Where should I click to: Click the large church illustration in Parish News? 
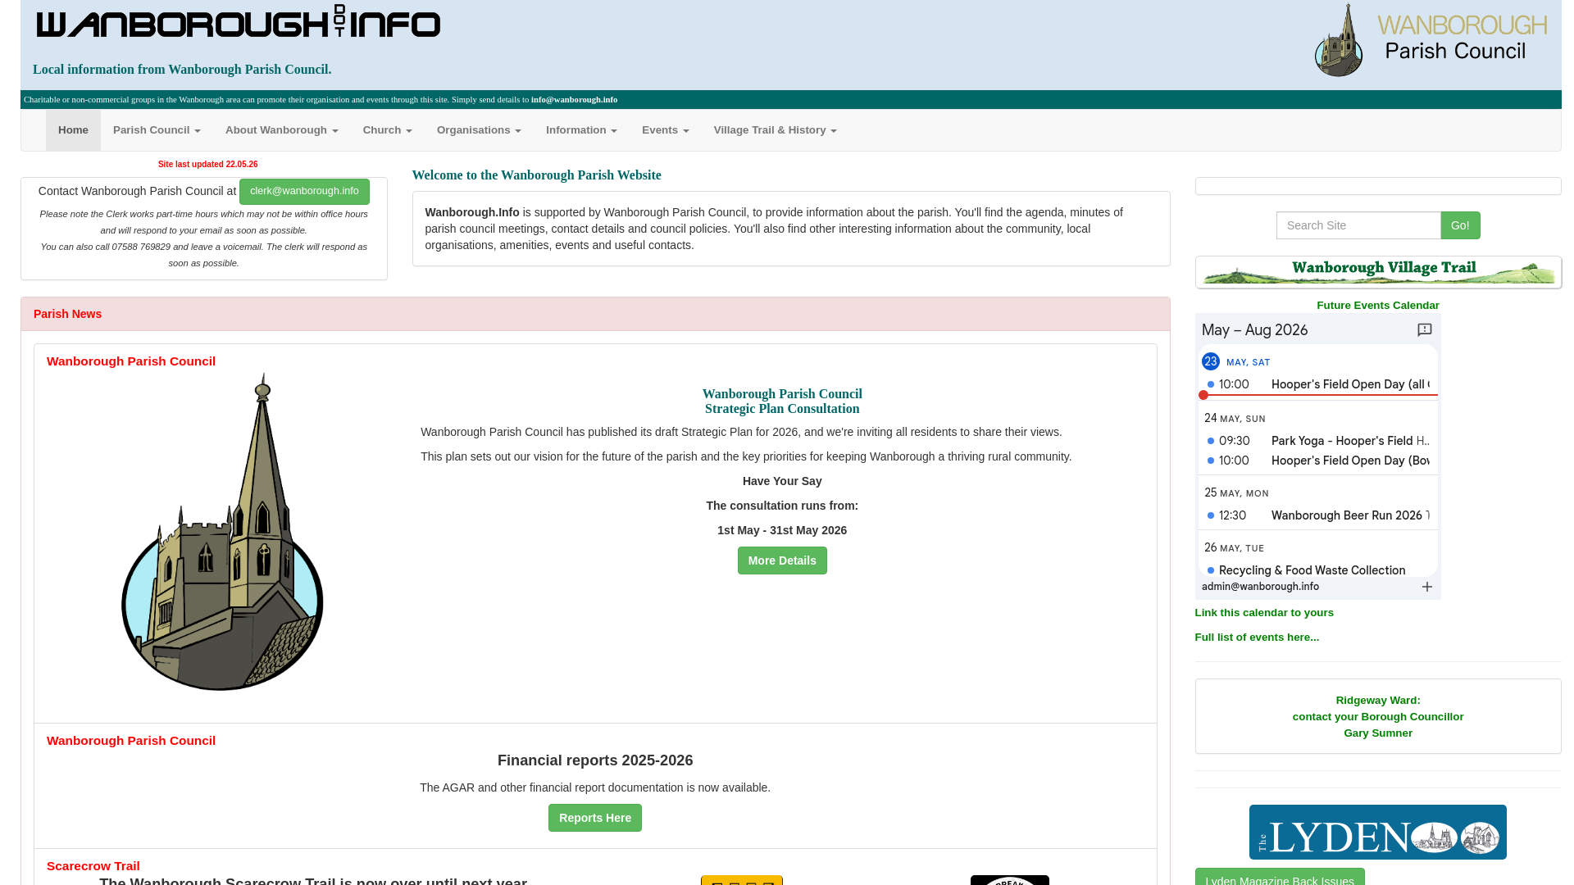pos(222,532)
